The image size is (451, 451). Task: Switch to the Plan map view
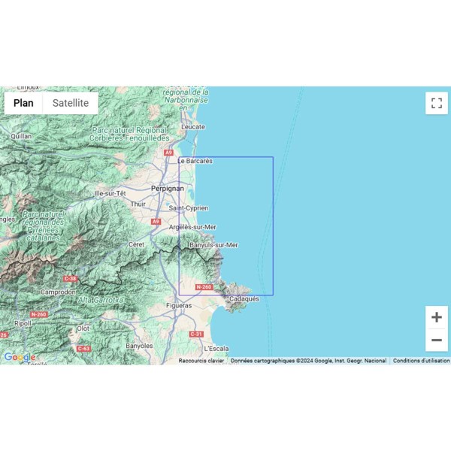pos(23,103)
